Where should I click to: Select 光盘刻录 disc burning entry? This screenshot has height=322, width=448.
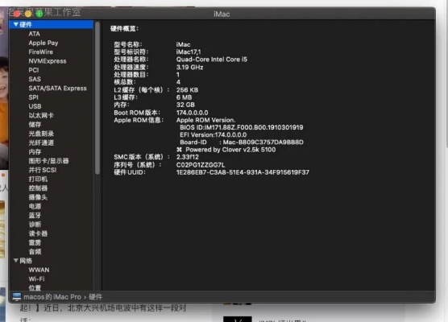tap(41, 134)
